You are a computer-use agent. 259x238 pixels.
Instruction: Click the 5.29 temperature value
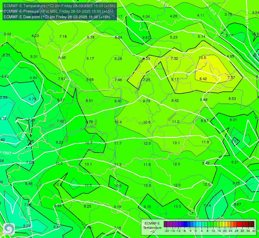(x=27, y=226)
